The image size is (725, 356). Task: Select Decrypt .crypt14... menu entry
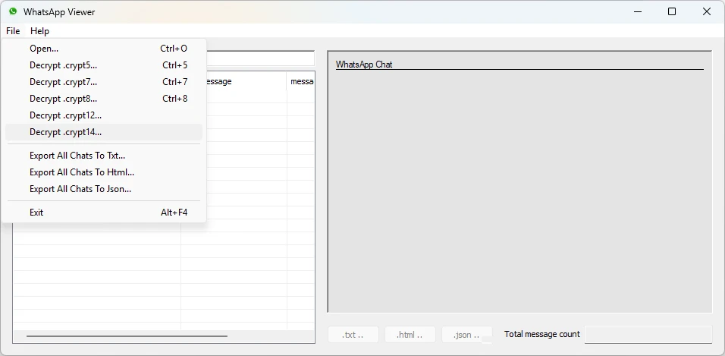coord(104,132)
